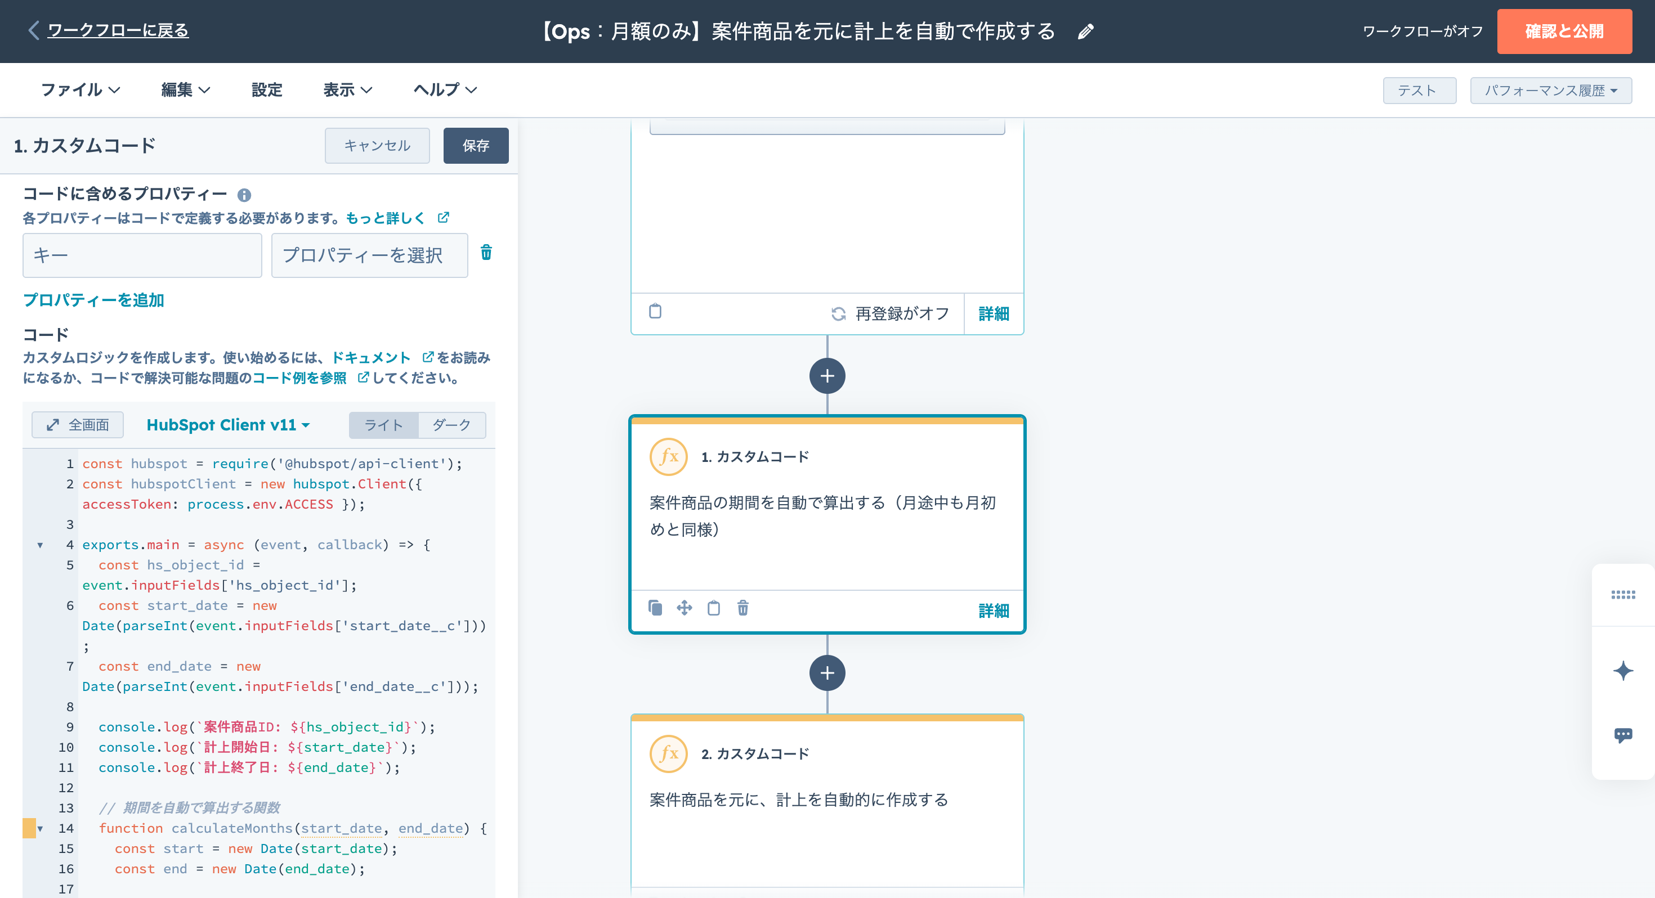Click fx icon on 1. カスタムコード card
This screenshot has width=1655, height=898.
tap(668, 457)
